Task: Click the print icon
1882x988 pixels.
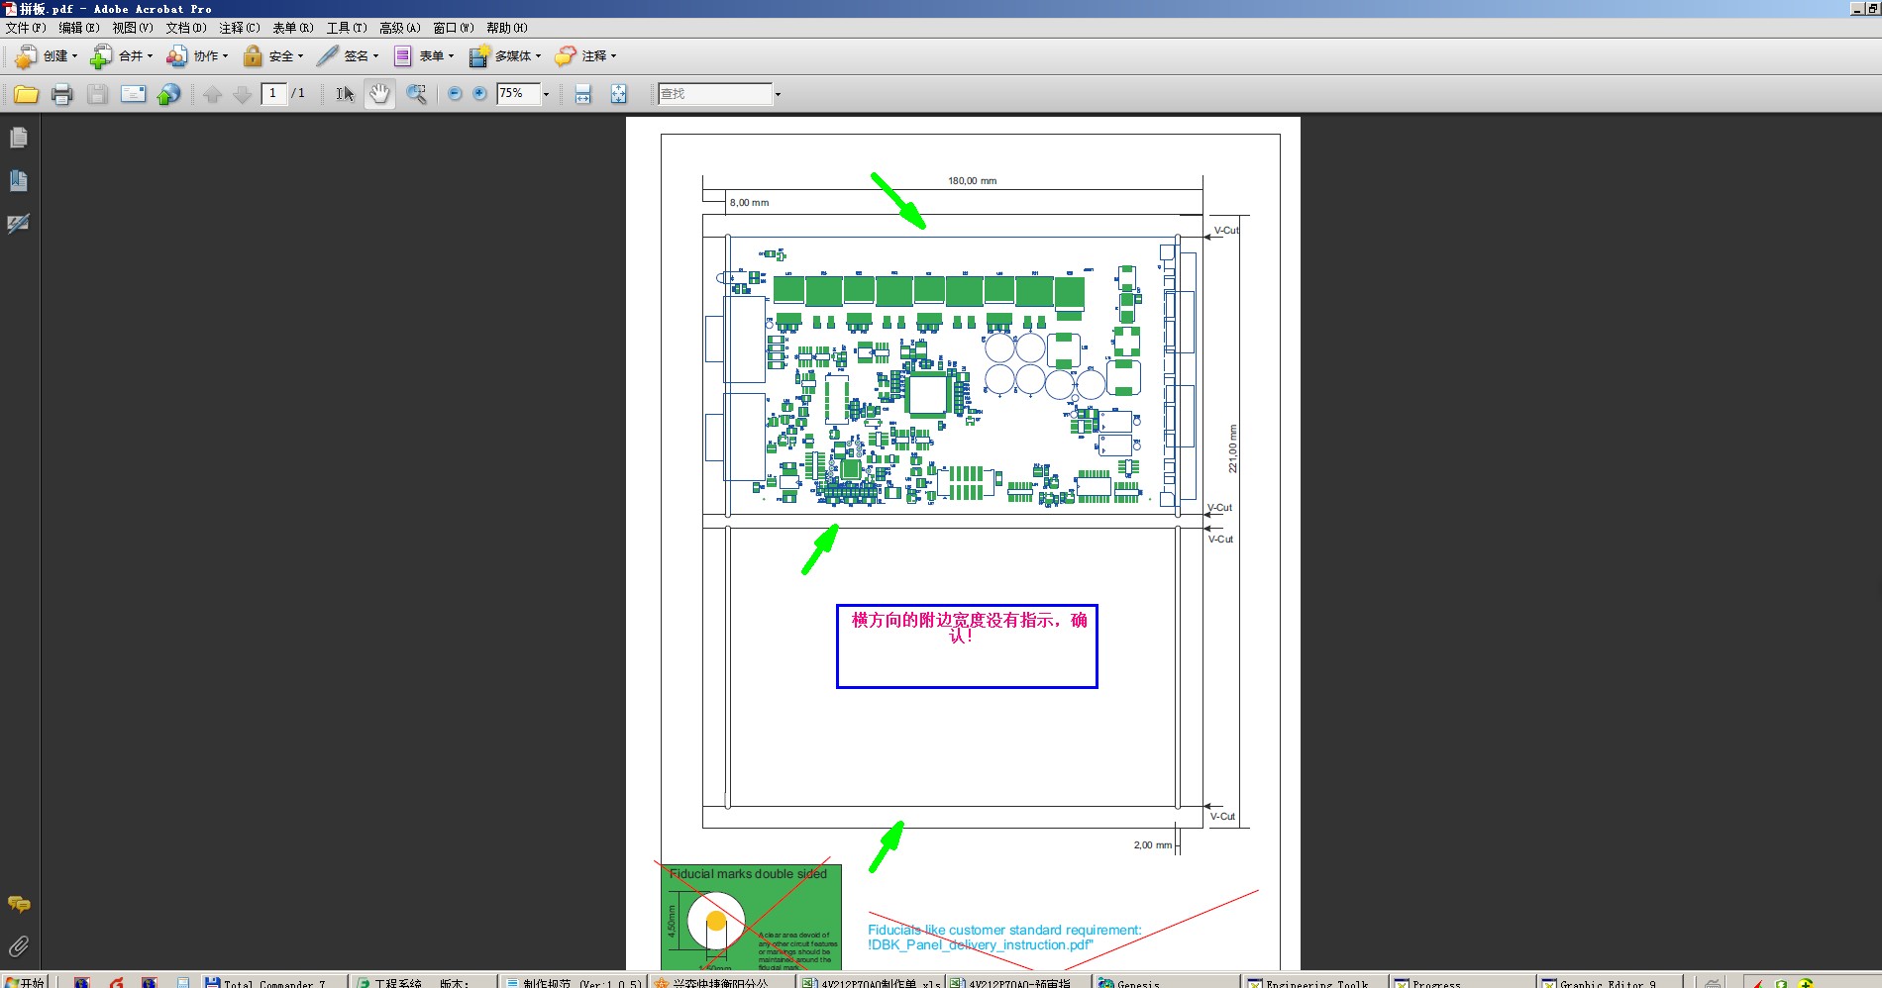Action: pyautogui.click(x=61, y=94)
